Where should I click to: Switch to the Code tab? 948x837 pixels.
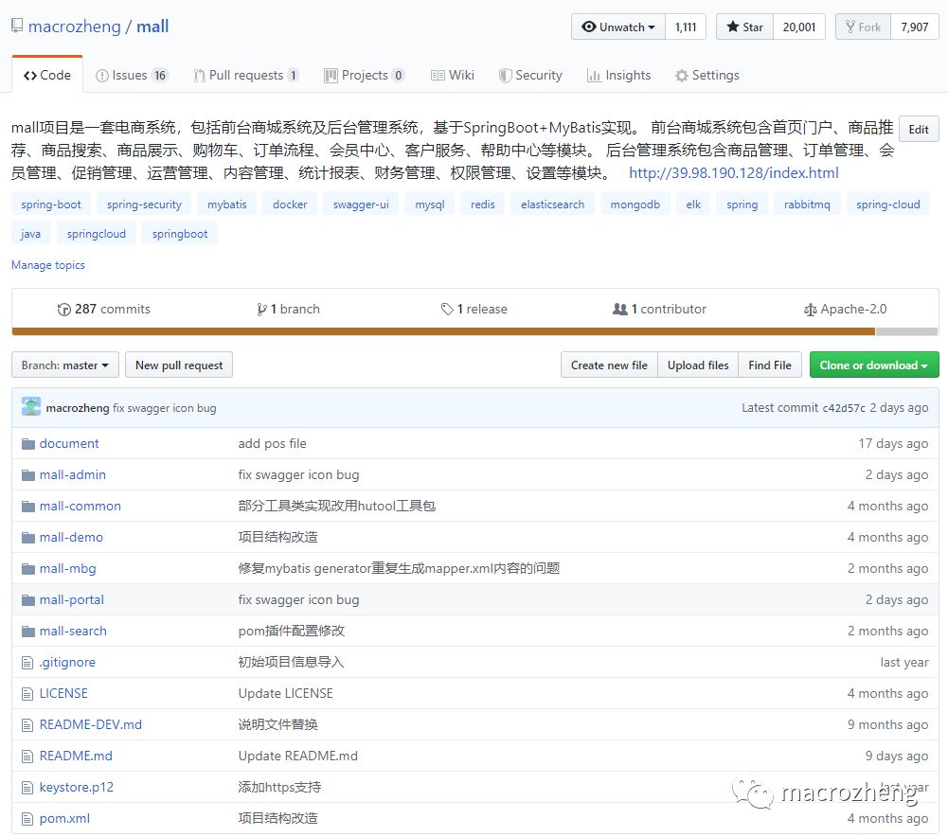[x=47, y=75]
